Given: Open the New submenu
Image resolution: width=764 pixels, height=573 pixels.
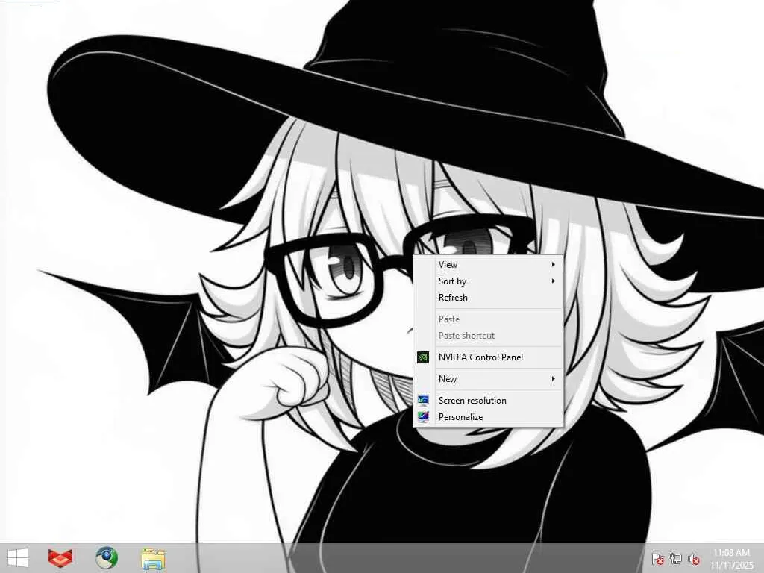Looking at the screenshot, I should tap(488, 379).
